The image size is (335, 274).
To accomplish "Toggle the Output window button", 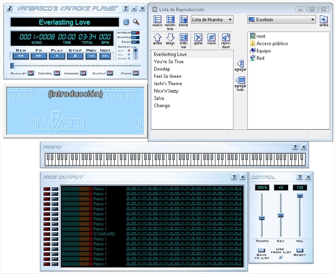I will click(110, 73).
